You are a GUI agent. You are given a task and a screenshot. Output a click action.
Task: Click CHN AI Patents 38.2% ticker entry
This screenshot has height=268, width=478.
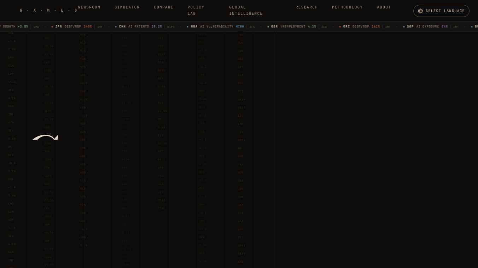click(x=145, y=27)
